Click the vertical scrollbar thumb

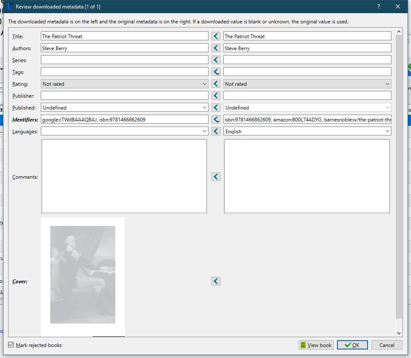(x=399, y=177)
